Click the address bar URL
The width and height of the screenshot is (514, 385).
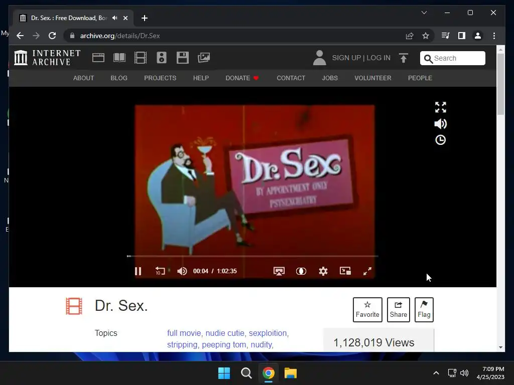[120, 36]
